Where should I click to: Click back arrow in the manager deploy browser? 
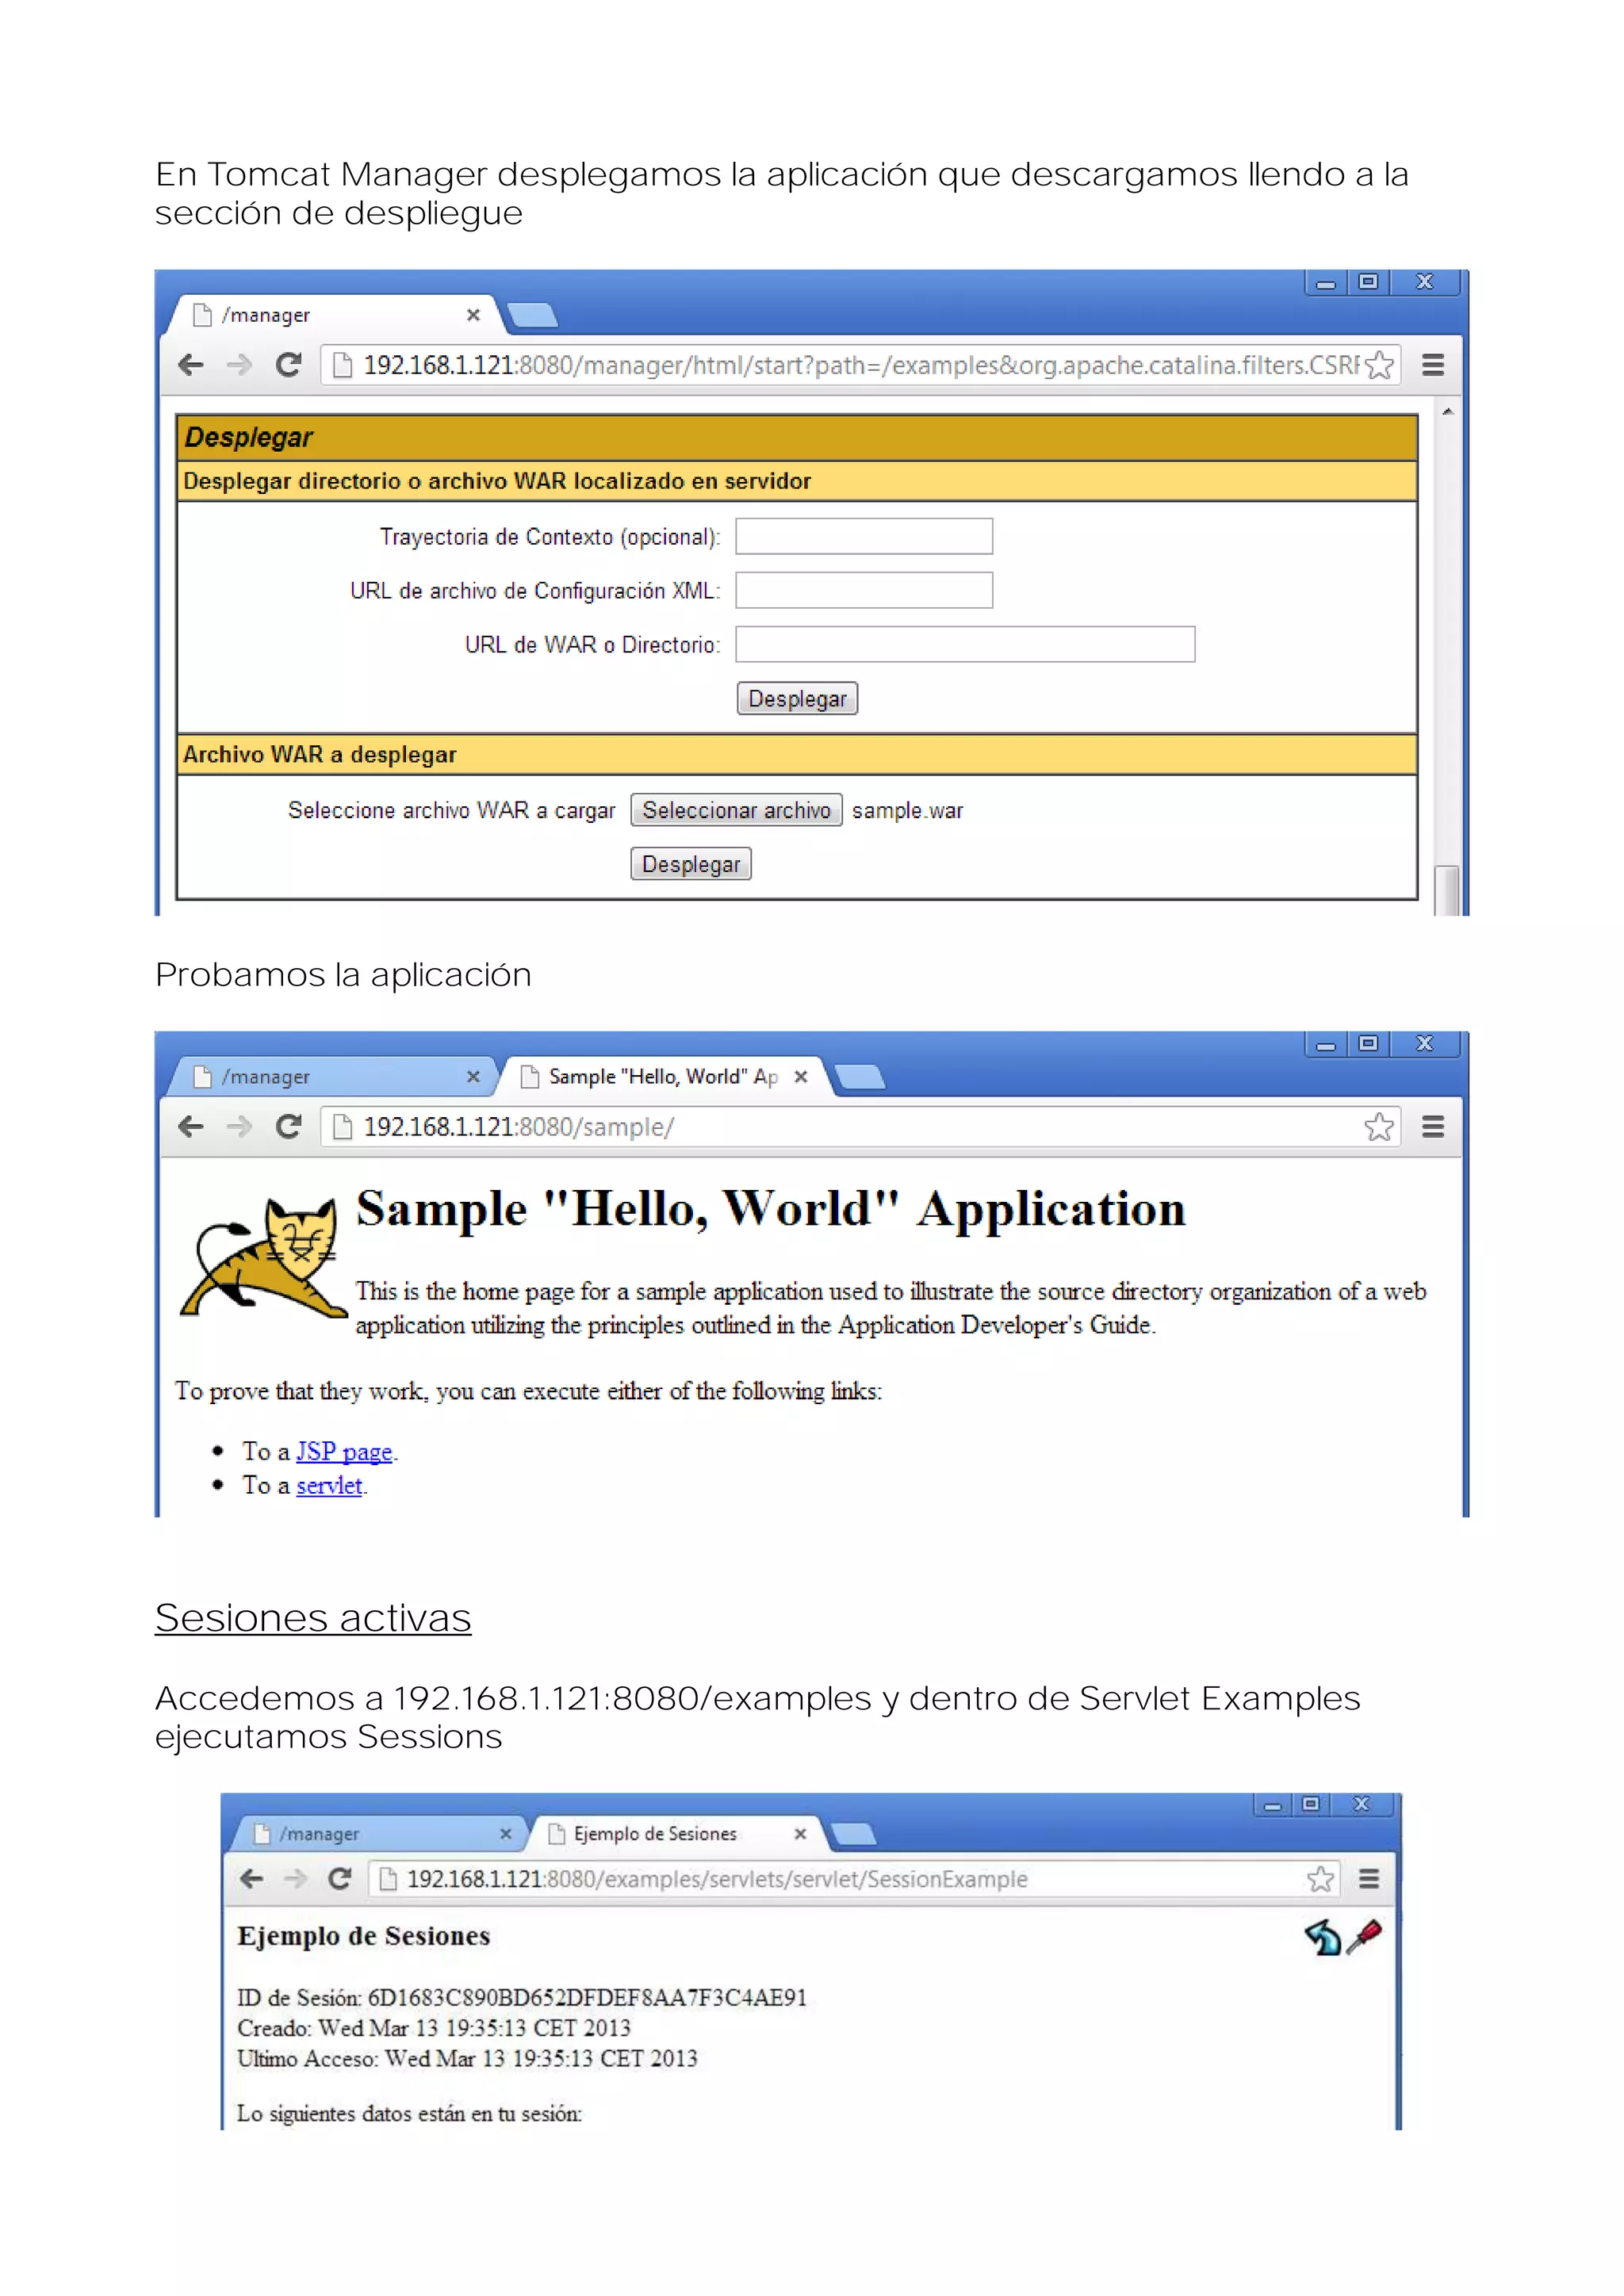tap(191, 365)
